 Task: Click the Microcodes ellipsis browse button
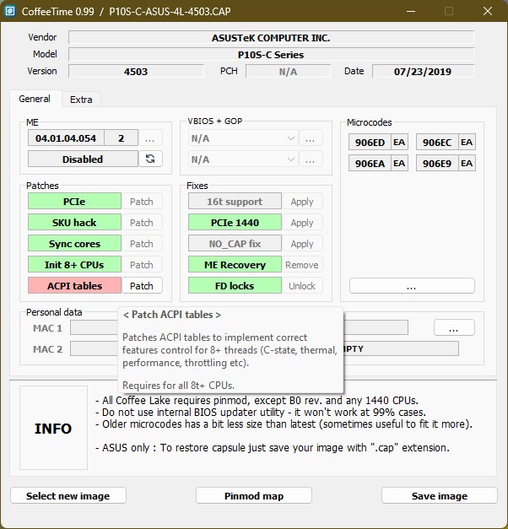point(412,286)
